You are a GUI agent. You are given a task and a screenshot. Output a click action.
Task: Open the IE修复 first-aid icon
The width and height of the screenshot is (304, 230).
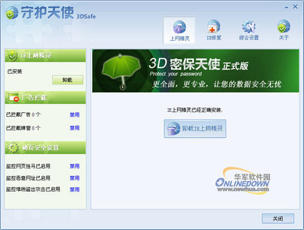[213, 27]
